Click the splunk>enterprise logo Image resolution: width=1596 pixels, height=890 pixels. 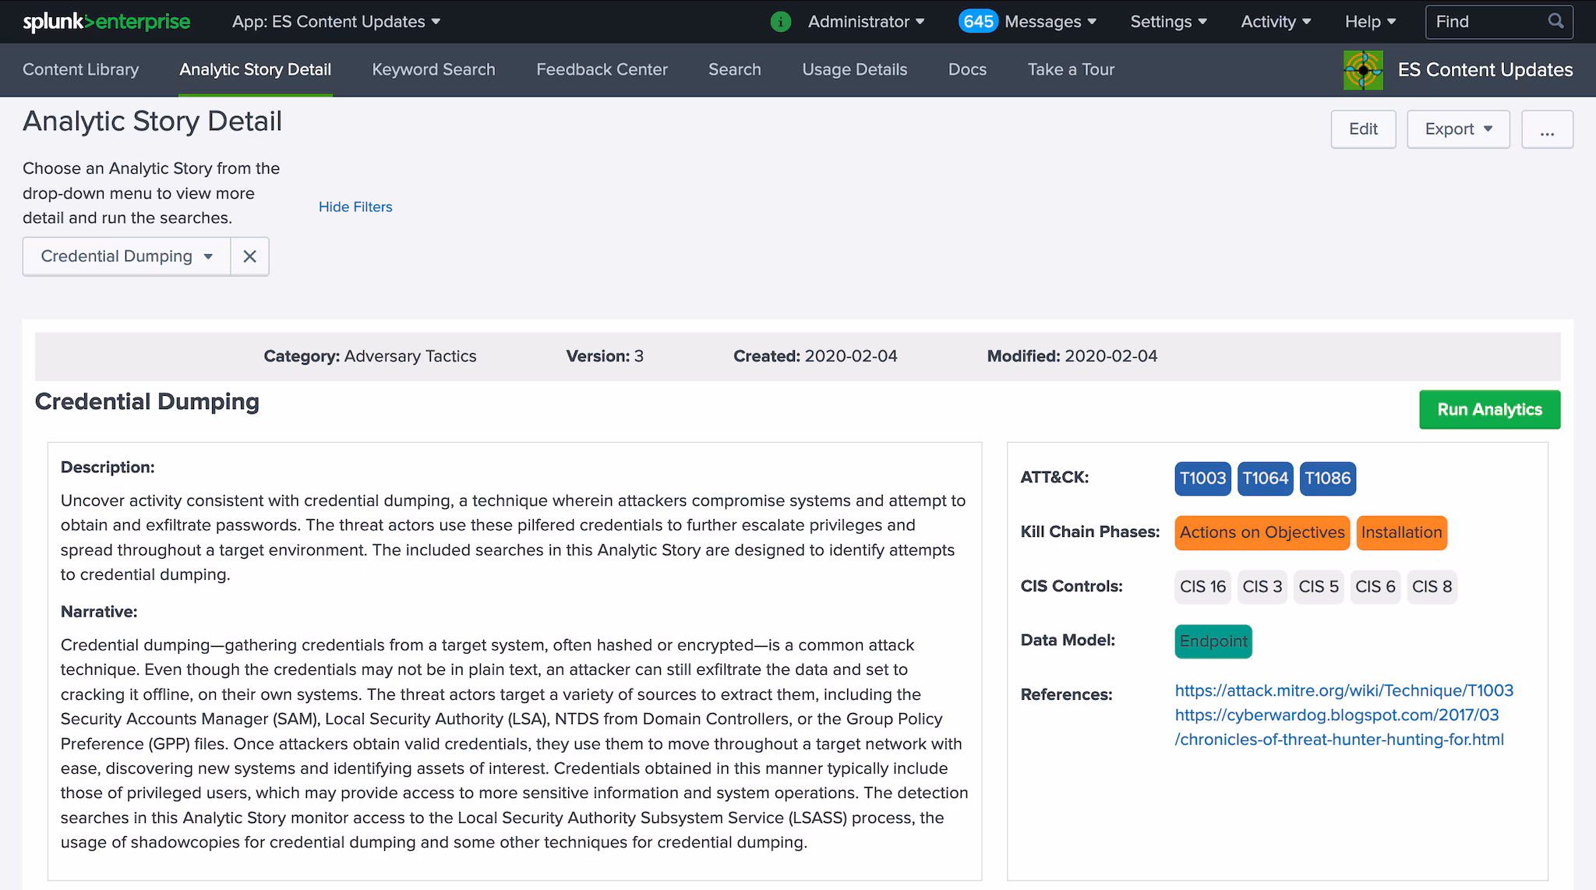tap(106, 22)
